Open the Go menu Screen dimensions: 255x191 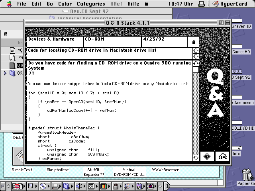click(49, 4)
